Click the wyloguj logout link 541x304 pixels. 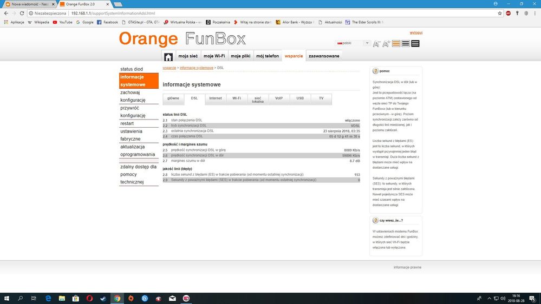(416, 32)
